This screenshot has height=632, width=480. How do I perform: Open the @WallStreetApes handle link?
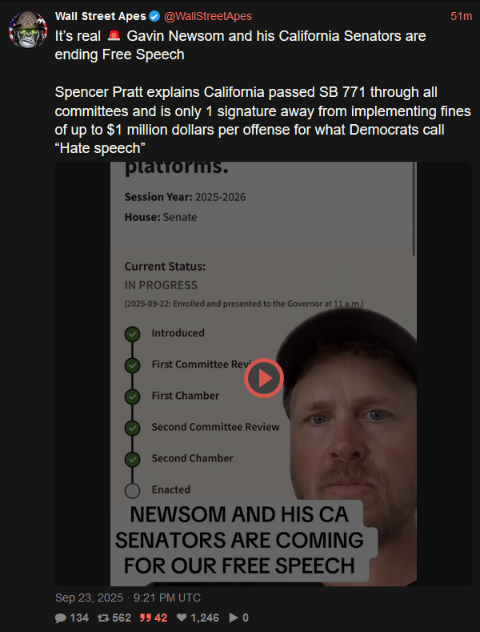tap(208, 17)
